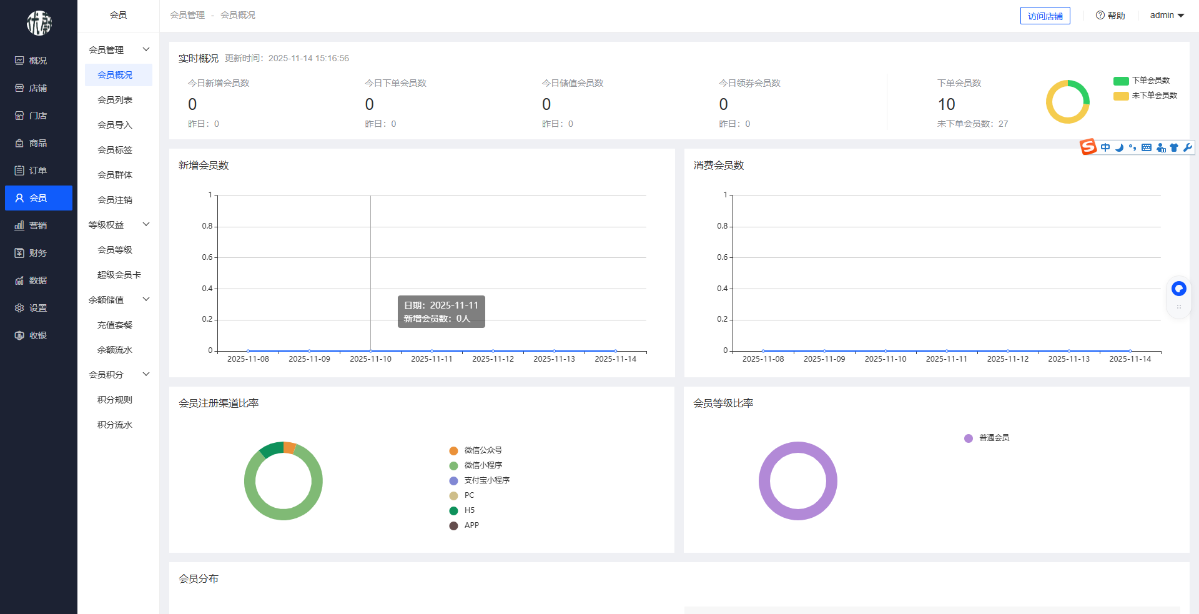Toggle the 普通会员 legend entry
1199x614 pixels.
[987, 438]
